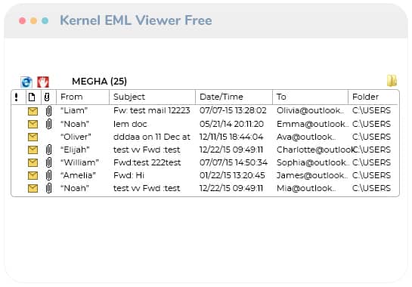Click the red stop hand icon
This screenshot has height=287, width=412.
click(43, 82)
